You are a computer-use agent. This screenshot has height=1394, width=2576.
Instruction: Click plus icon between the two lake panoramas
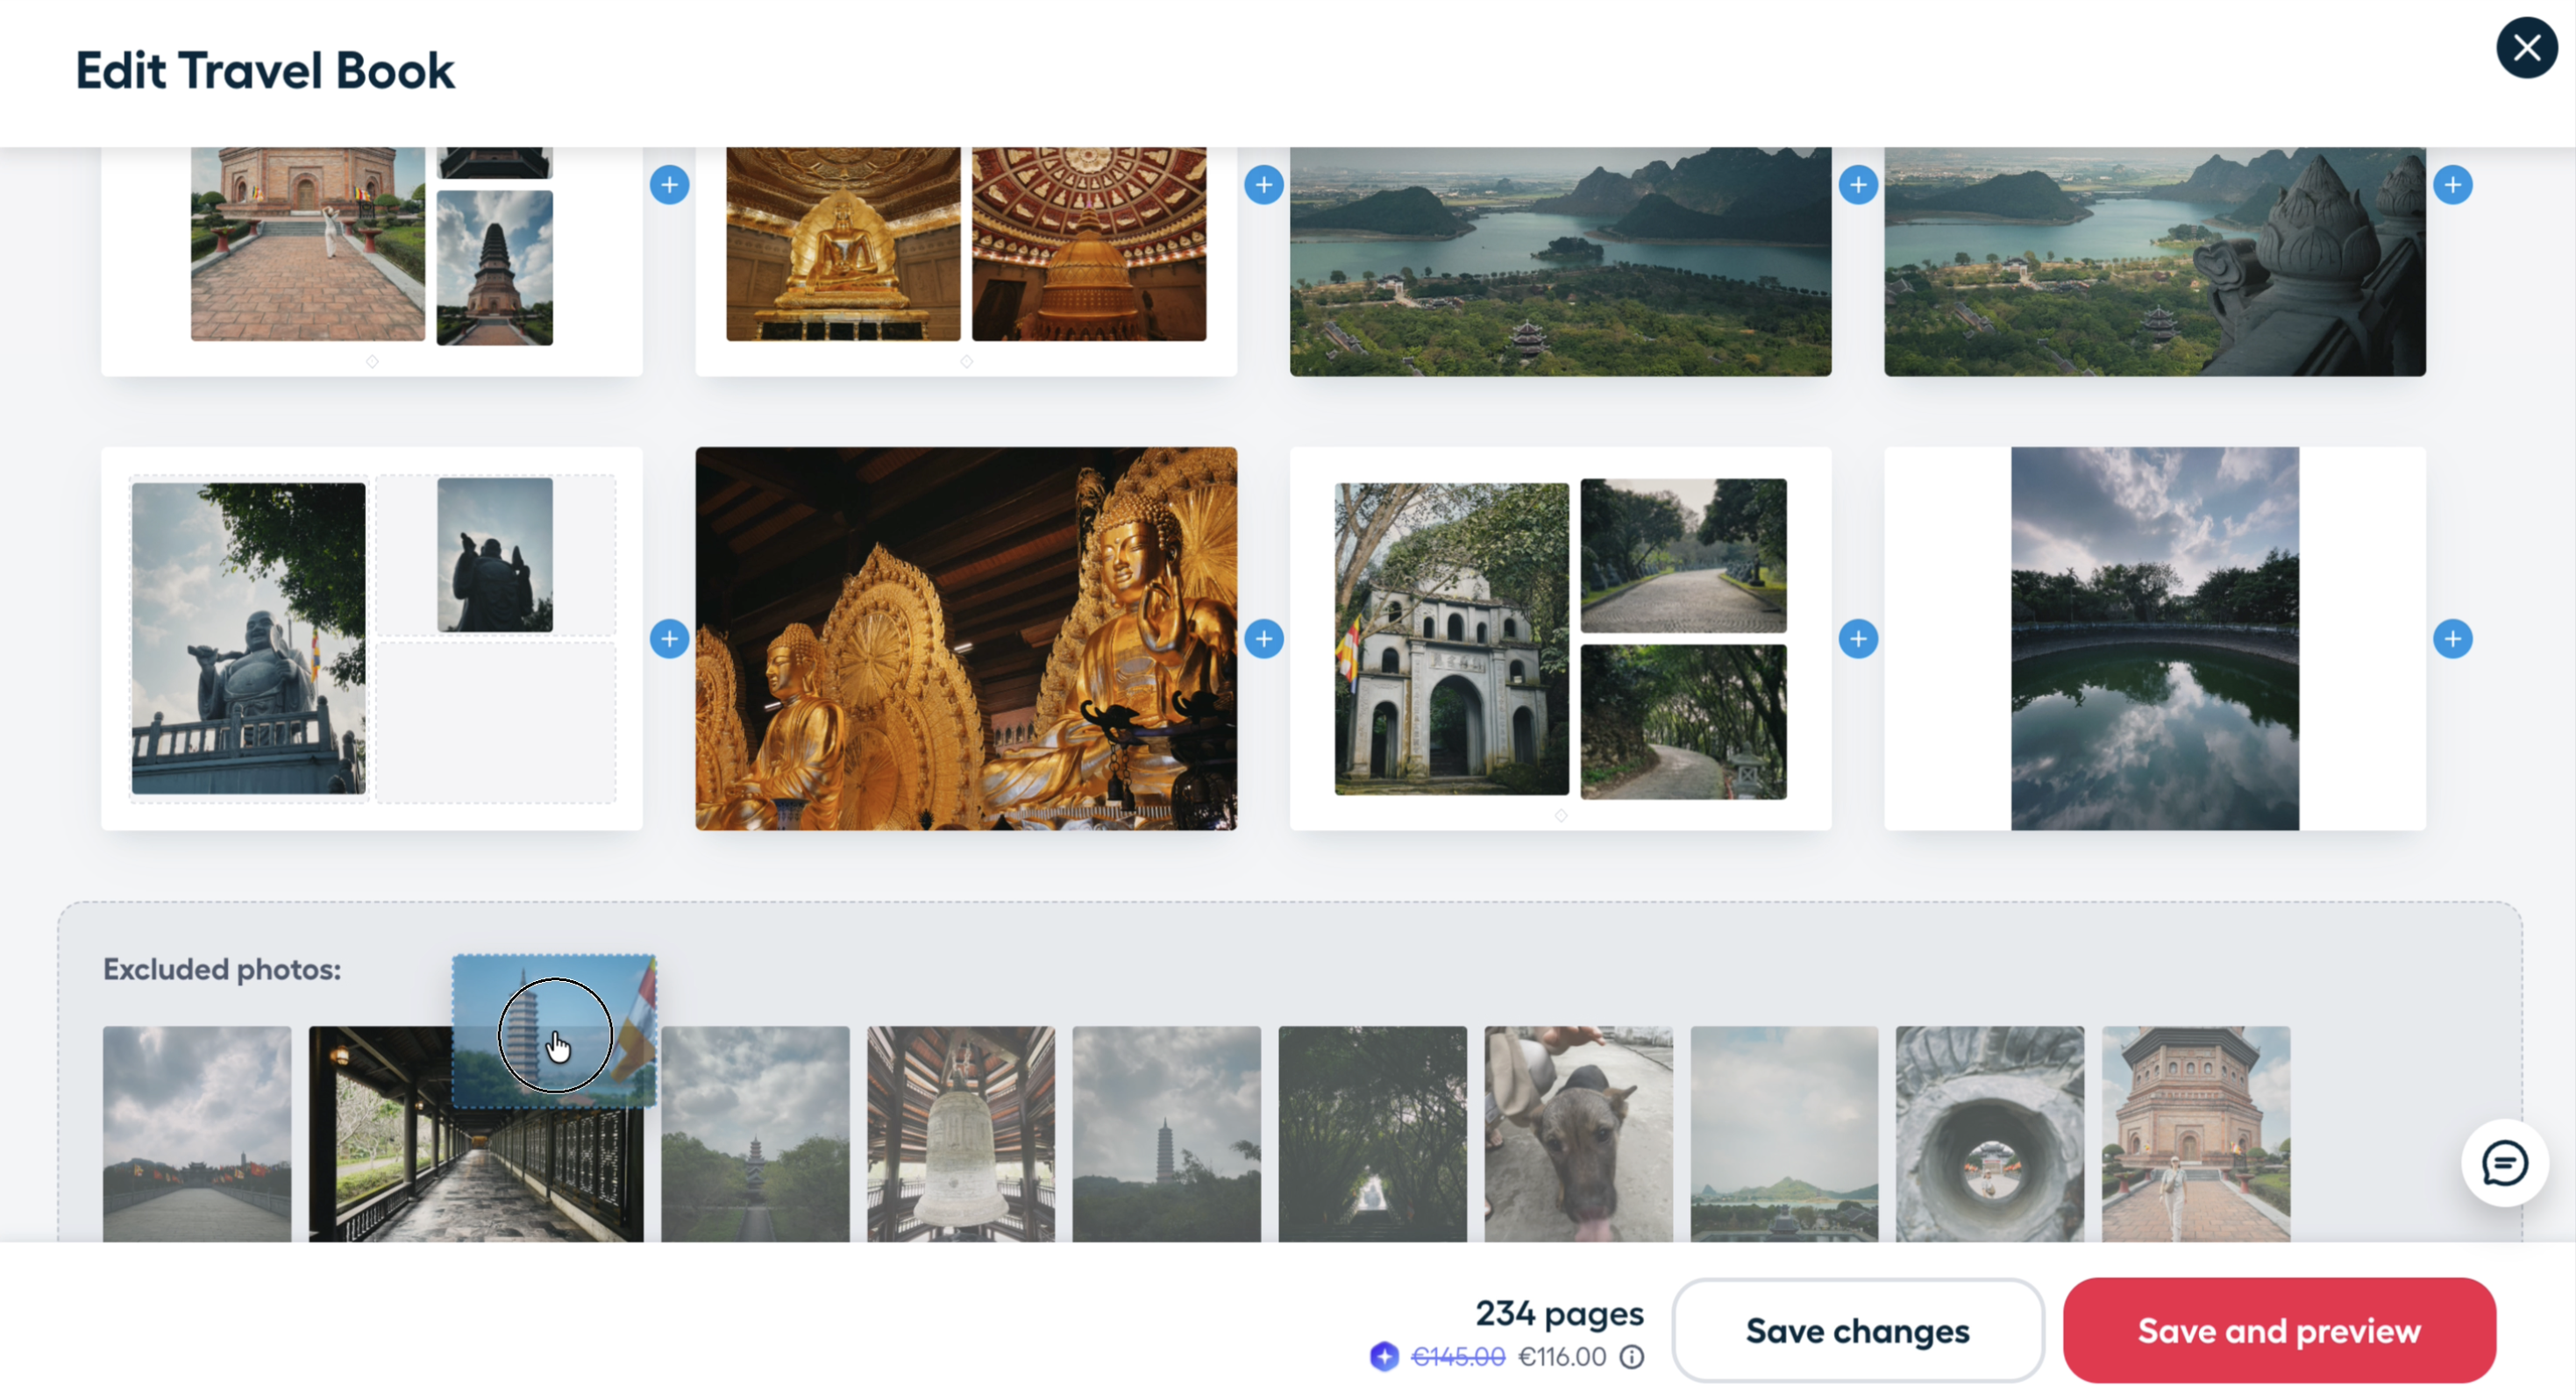tap(1858, 185)
